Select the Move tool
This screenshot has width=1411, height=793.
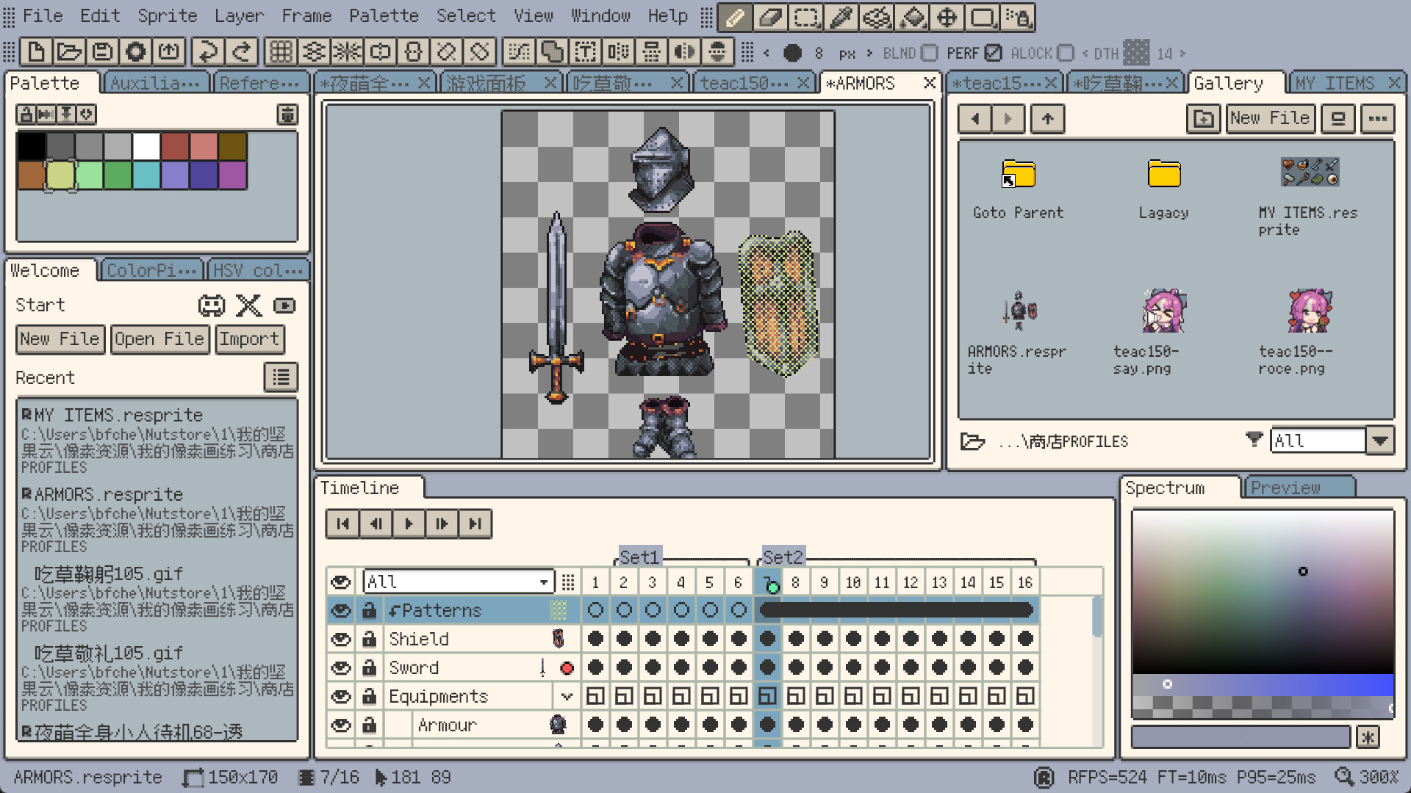pos(947,16)
